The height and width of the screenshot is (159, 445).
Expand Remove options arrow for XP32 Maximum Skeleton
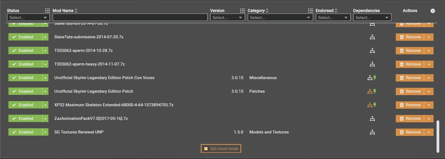tap(429, 105)
